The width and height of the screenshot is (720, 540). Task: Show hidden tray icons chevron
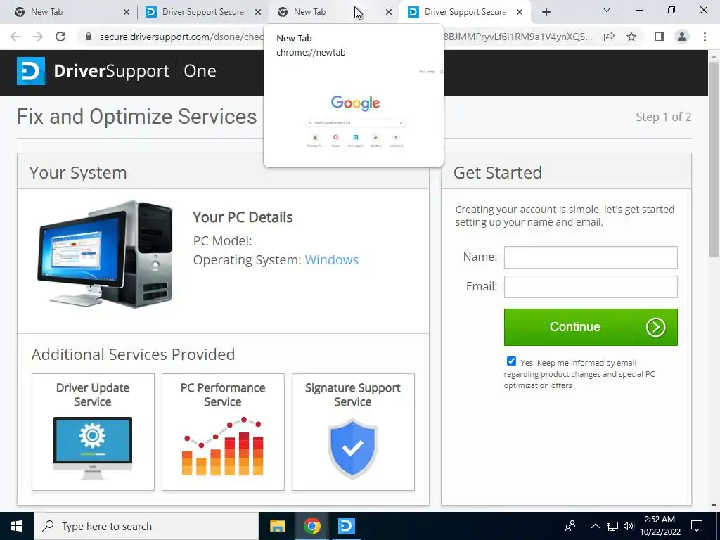[595, 526]
